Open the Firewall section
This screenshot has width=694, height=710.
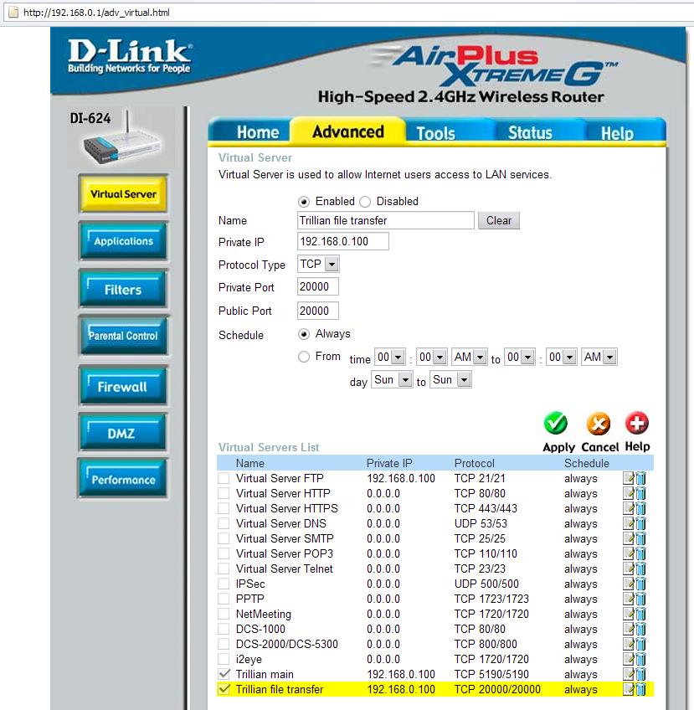coord(123,386)
